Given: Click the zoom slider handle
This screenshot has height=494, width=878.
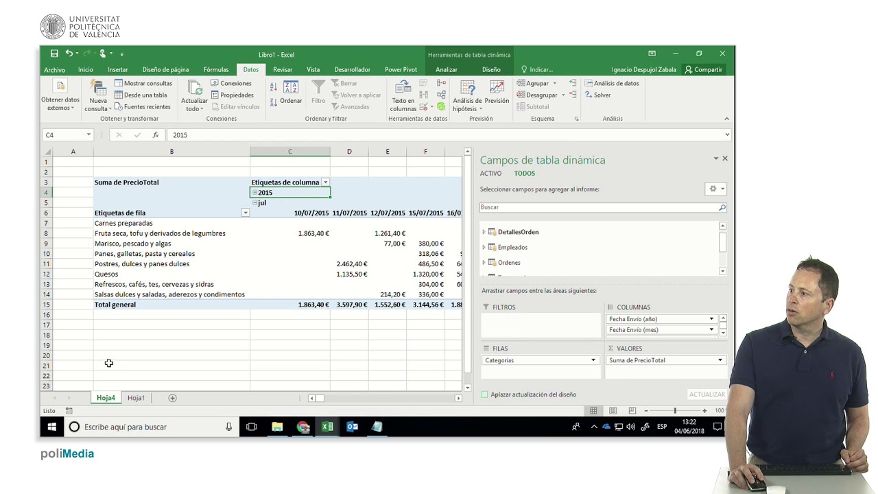Looking at the screenshot, I should pos(675,411).
